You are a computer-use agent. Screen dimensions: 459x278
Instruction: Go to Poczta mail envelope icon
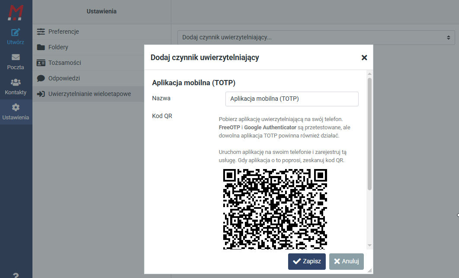pos(16,57)
